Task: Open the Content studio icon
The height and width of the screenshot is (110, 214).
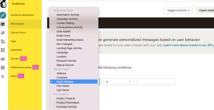Action: point(3,59)
